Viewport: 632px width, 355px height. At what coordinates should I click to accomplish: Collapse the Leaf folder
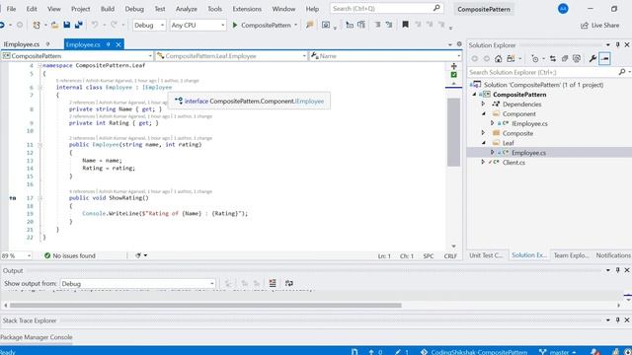pyautogui.click(x=483, y=143)
